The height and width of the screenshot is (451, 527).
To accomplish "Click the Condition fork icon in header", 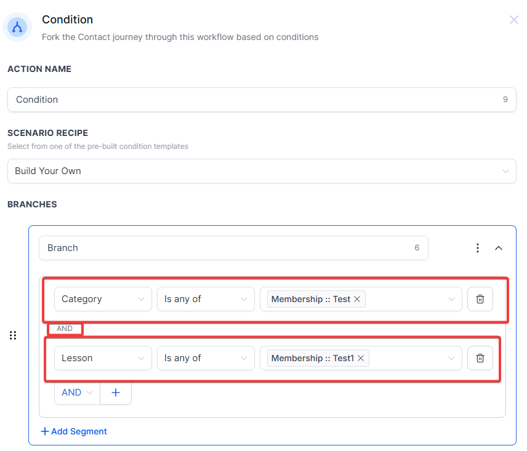I will (x=17, y=27).
